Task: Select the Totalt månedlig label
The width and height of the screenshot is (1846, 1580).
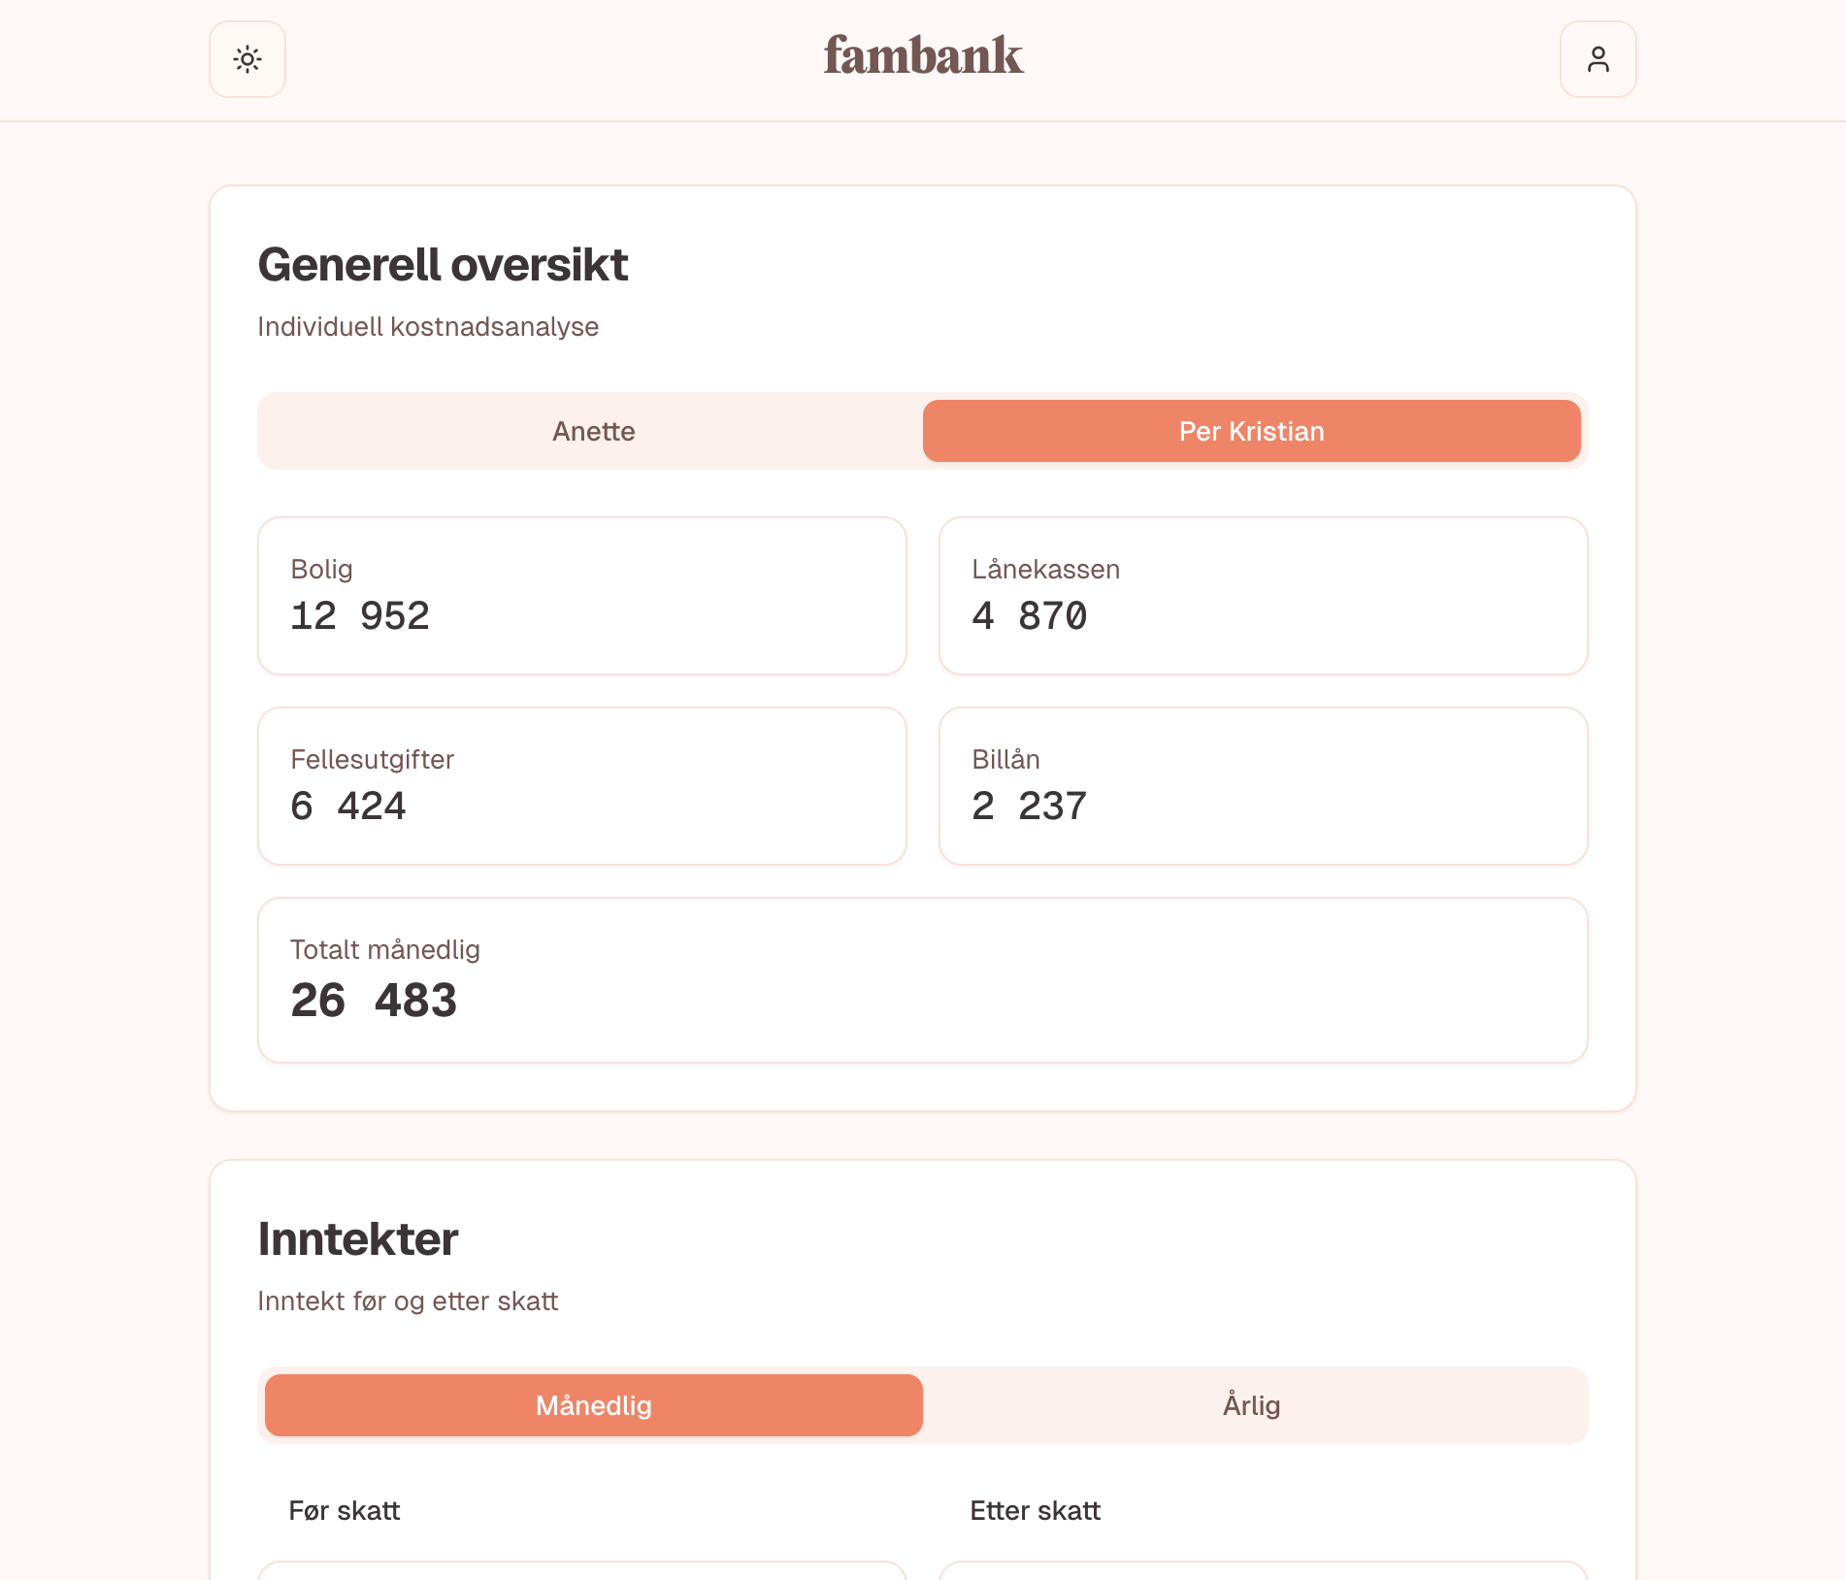Action: point(384,950)
